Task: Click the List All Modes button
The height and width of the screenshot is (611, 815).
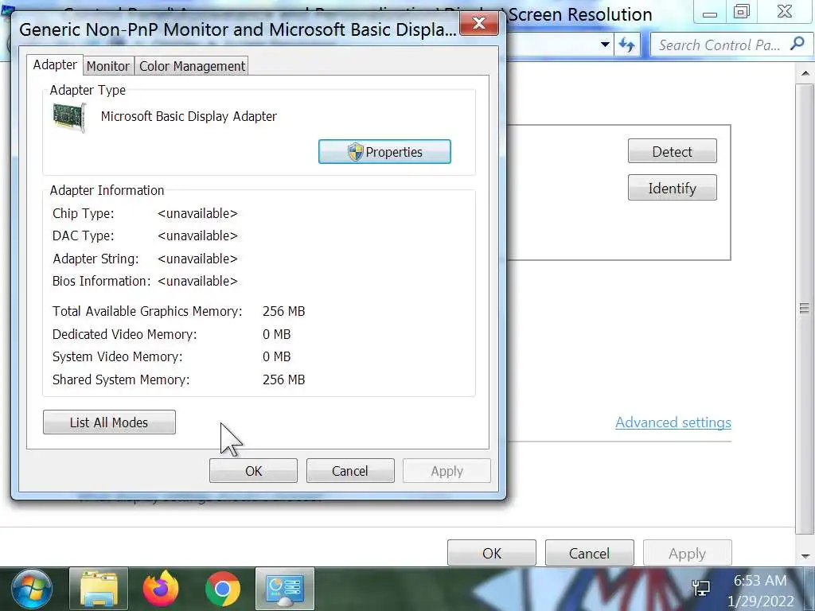Action: click(x=109, y=422)
